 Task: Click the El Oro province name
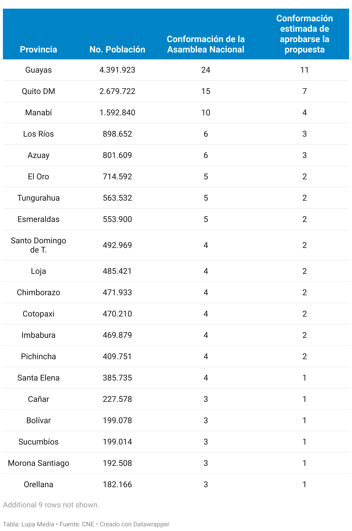(38, 177)
